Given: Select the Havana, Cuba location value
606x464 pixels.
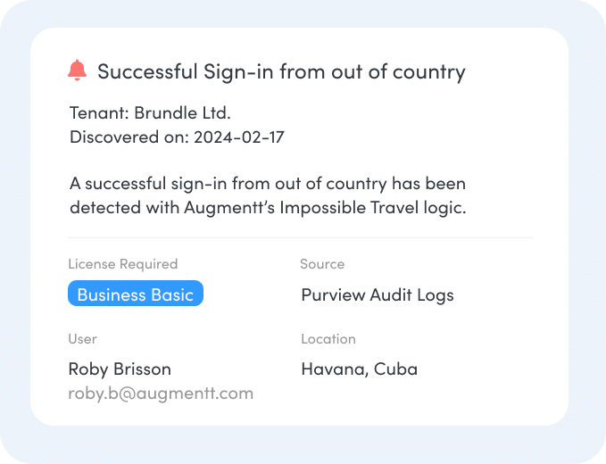Looking at the screenshot, I should click(x=360, y=369).
